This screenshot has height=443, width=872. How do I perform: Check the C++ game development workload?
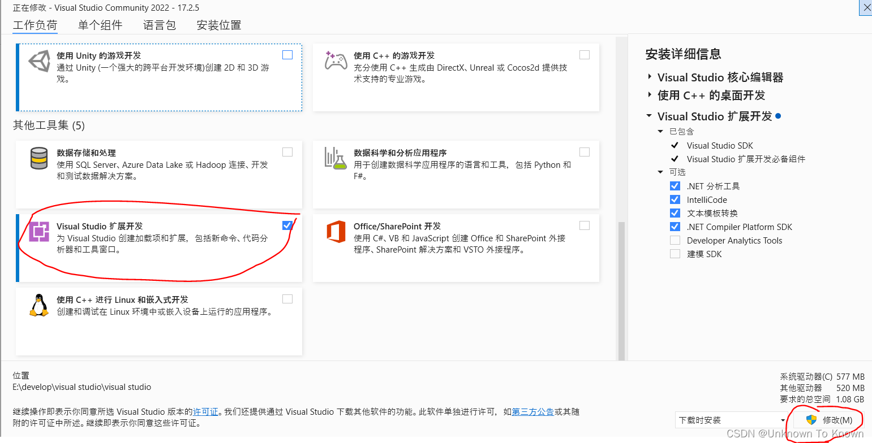[x=585, y=55]
